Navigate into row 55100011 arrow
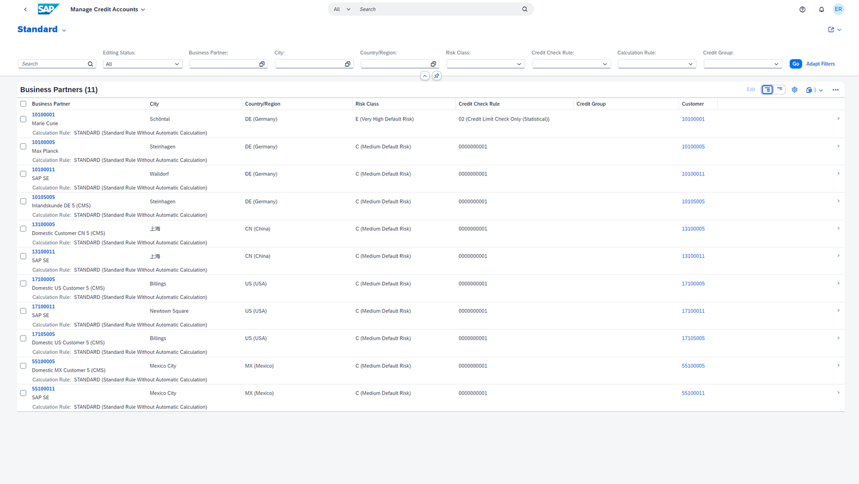The image size is (859, 484). 838,393
